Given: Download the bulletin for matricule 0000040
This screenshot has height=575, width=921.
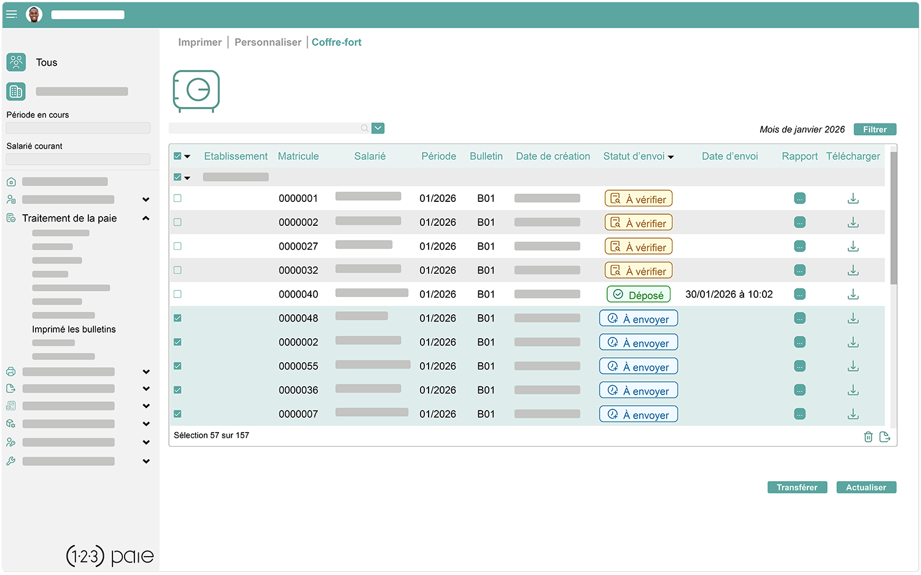Looking at the screenshot, I should [x=853, y=294].
